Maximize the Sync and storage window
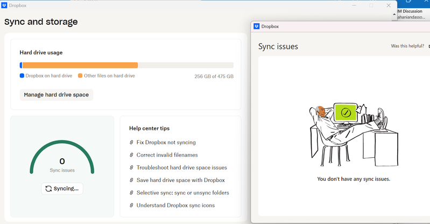 pyautogui.click(x=371, y=5)
